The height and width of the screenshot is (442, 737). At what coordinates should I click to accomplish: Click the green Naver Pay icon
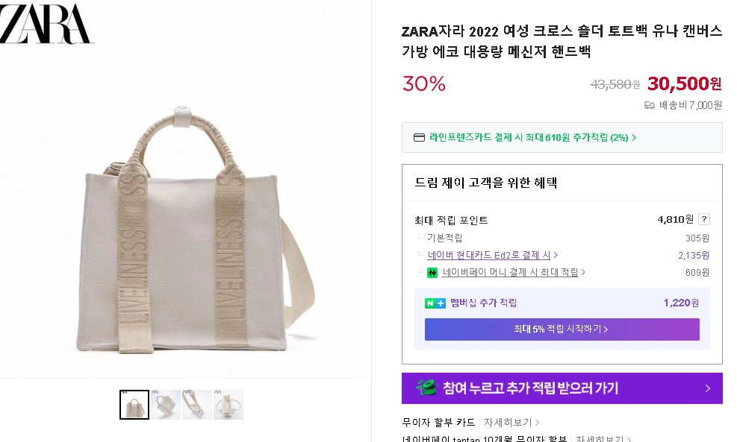[432, 272]
